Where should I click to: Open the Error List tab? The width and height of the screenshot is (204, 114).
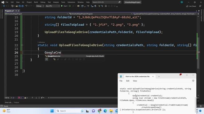pos(9,103)
